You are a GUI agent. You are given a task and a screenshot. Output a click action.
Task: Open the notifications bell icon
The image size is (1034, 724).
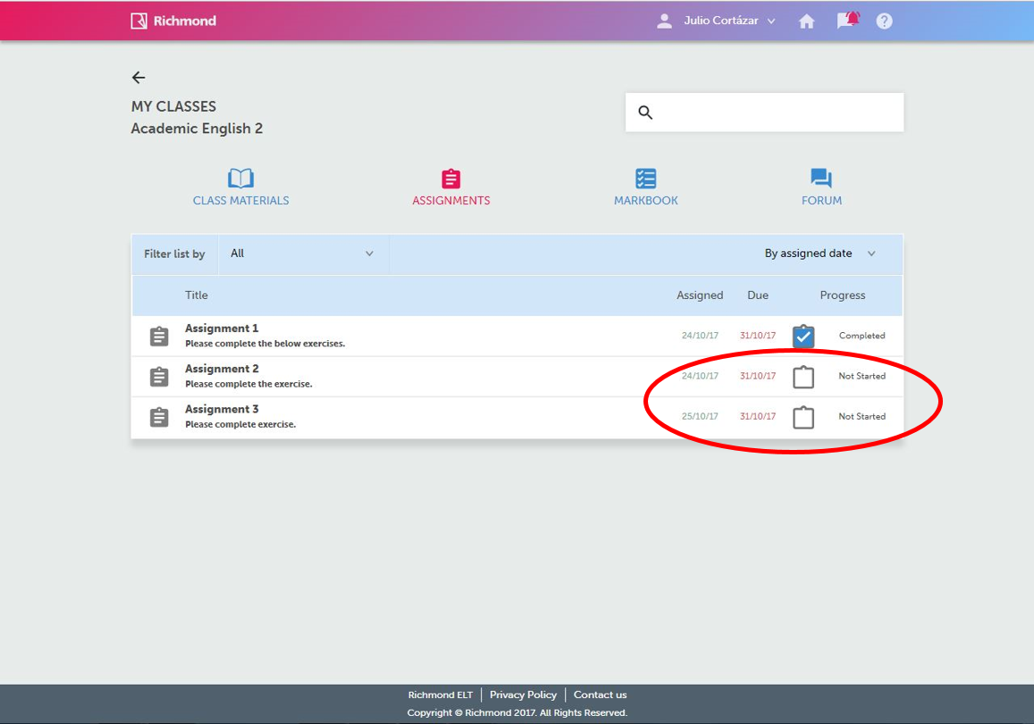click(846, 21)
